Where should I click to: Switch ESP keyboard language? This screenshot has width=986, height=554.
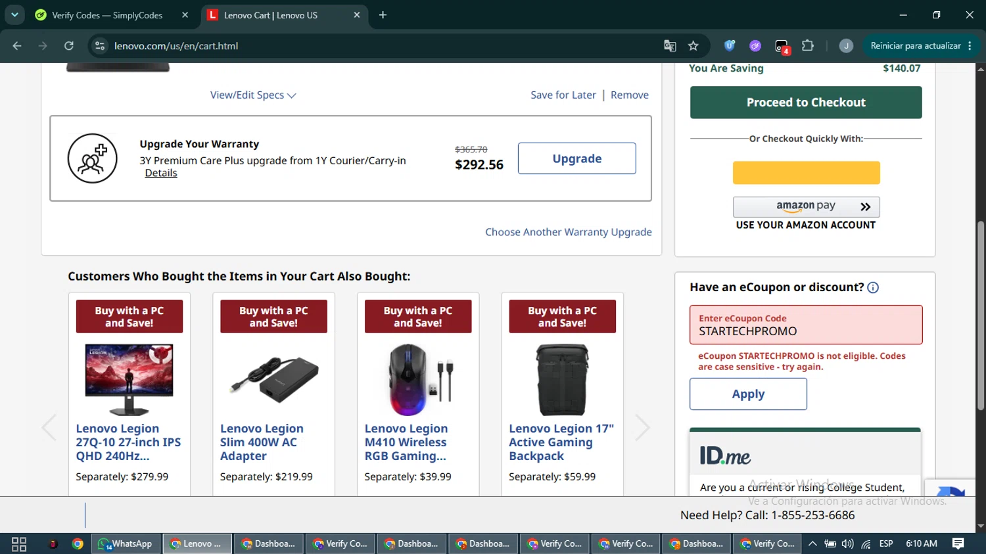coord(886,544)
